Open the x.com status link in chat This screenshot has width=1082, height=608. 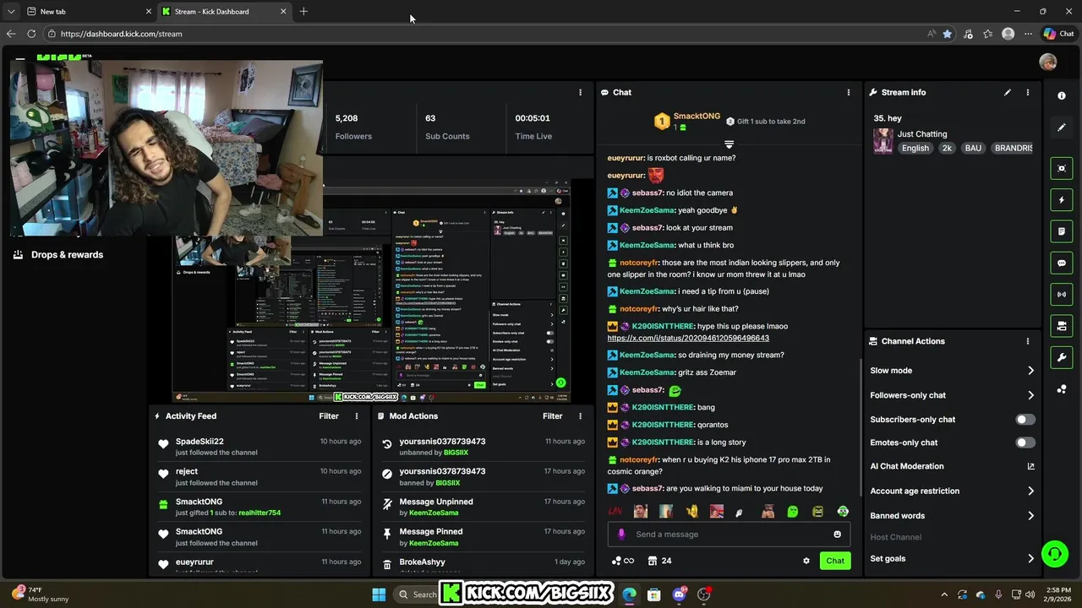tap(688, 338)
